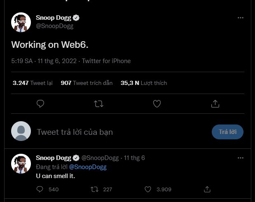The image size is (255, 202).
Task: Like the 'U can smell it' reply
Action: point(148,189)
